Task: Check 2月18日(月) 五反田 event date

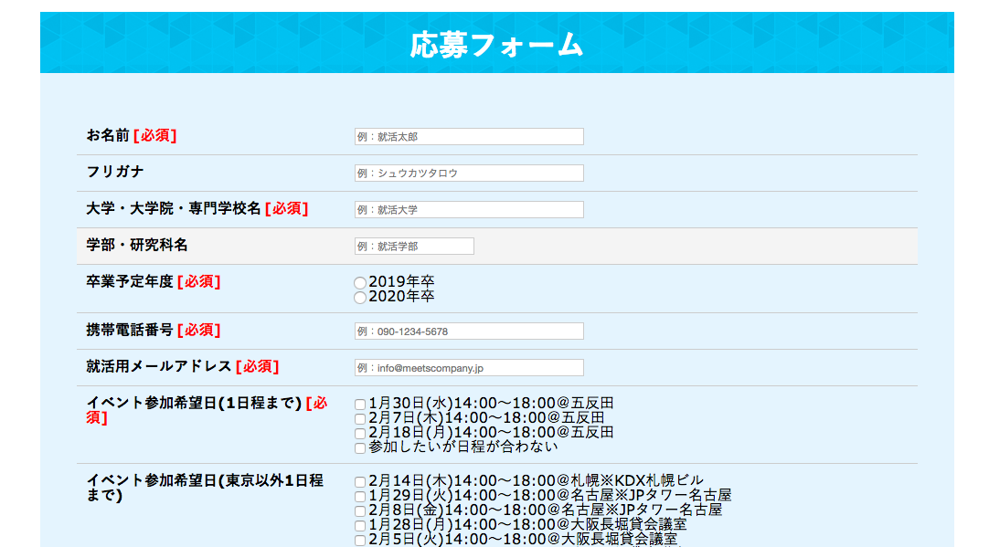Action: tap(360, 434)
